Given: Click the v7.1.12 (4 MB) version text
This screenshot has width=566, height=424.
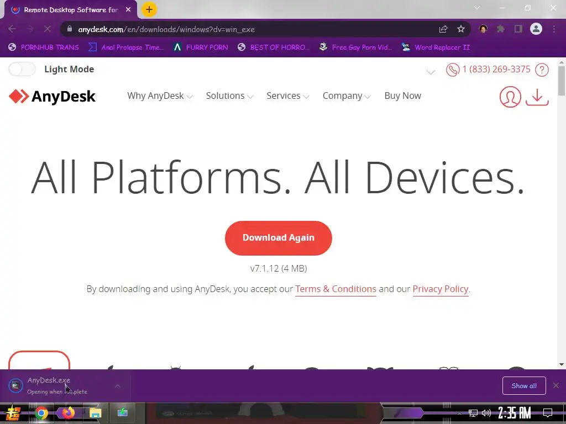Looking at the screenshot, I should (279, 269).
